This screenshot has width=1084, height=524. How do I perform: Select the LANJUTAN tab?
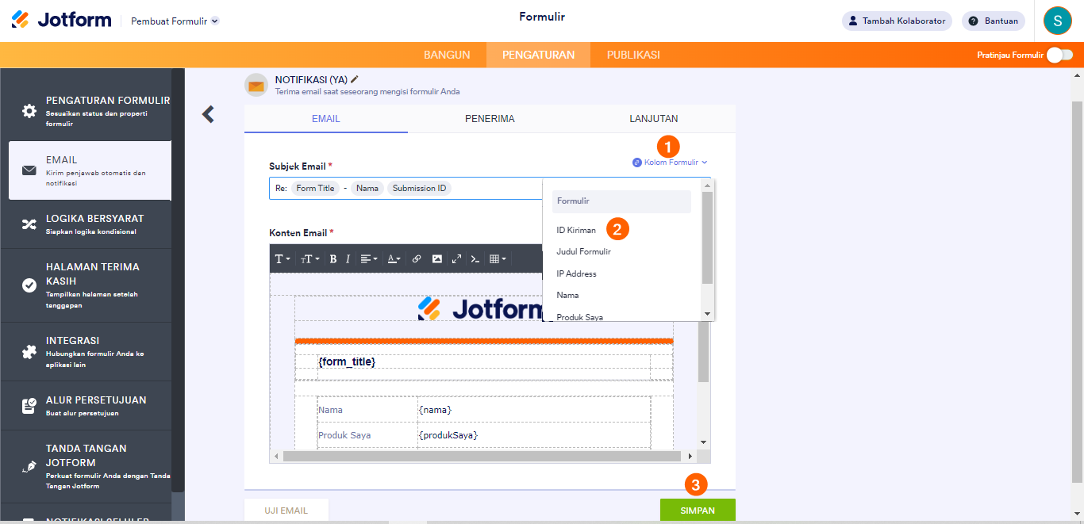coord(654,119)
